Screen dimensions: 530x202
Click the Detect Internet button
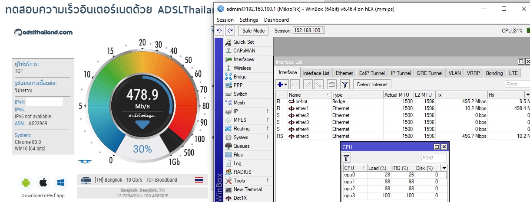372,85
